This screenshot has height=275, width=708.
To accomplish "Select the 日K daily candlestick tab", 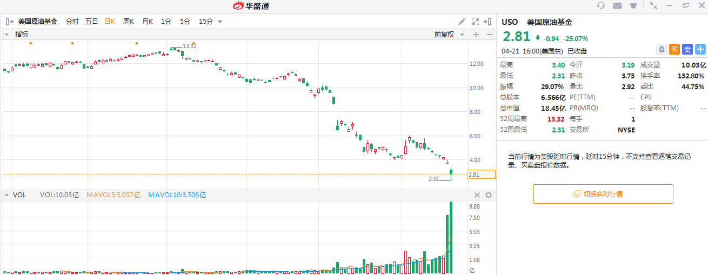I will (x=110, y=22).
